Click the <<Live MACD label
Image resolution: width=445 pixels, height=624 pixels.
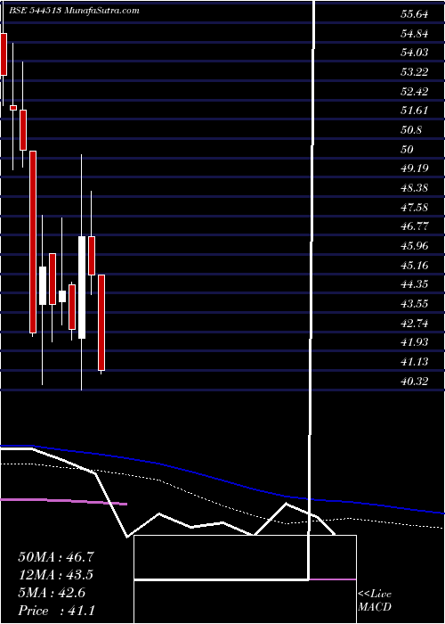coord(375,601)
